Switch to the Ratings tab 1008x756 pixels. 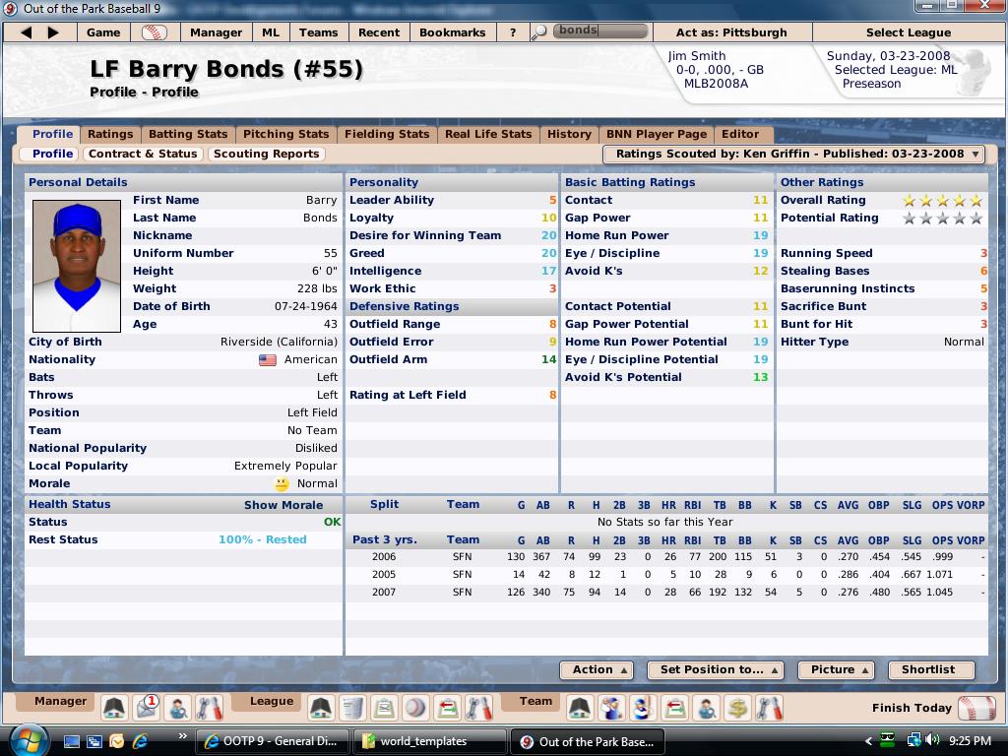pos(110,134)
